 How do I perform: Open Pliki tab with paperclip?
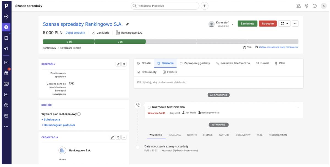(280, 63)
